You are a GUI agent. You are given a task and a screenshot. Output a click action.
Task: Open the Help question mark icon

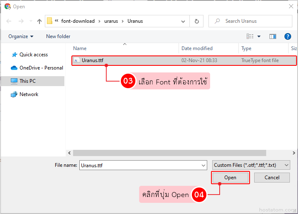[x=287, y=36]
